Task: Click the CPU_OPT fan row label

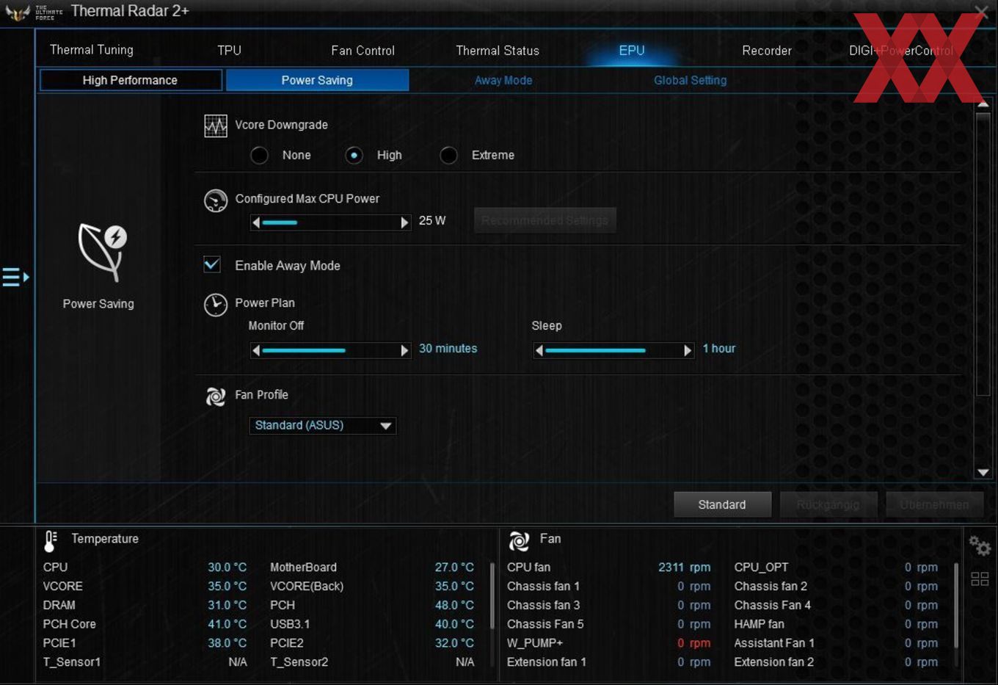Action: click(761, 568)
